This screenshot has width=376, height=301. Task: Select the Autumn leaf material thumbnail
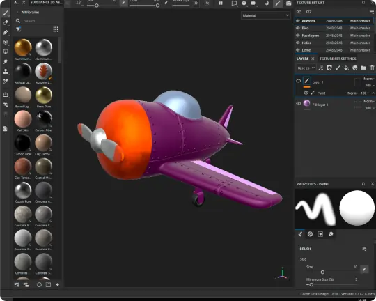pos(44,72)
